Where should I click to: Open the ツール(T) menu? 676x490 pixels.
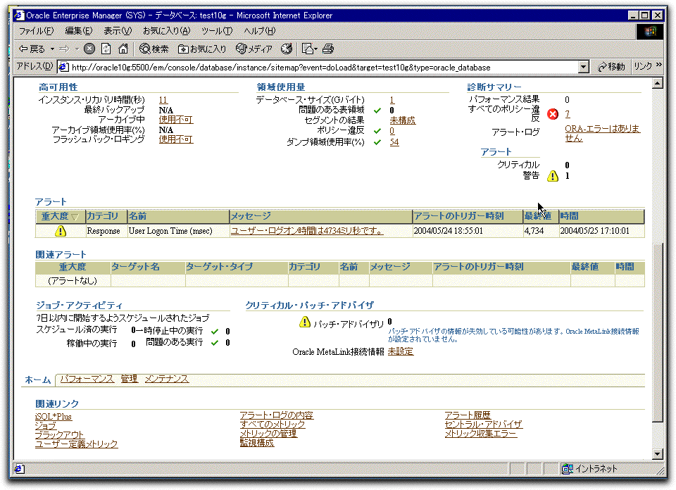tap(217, 31)
